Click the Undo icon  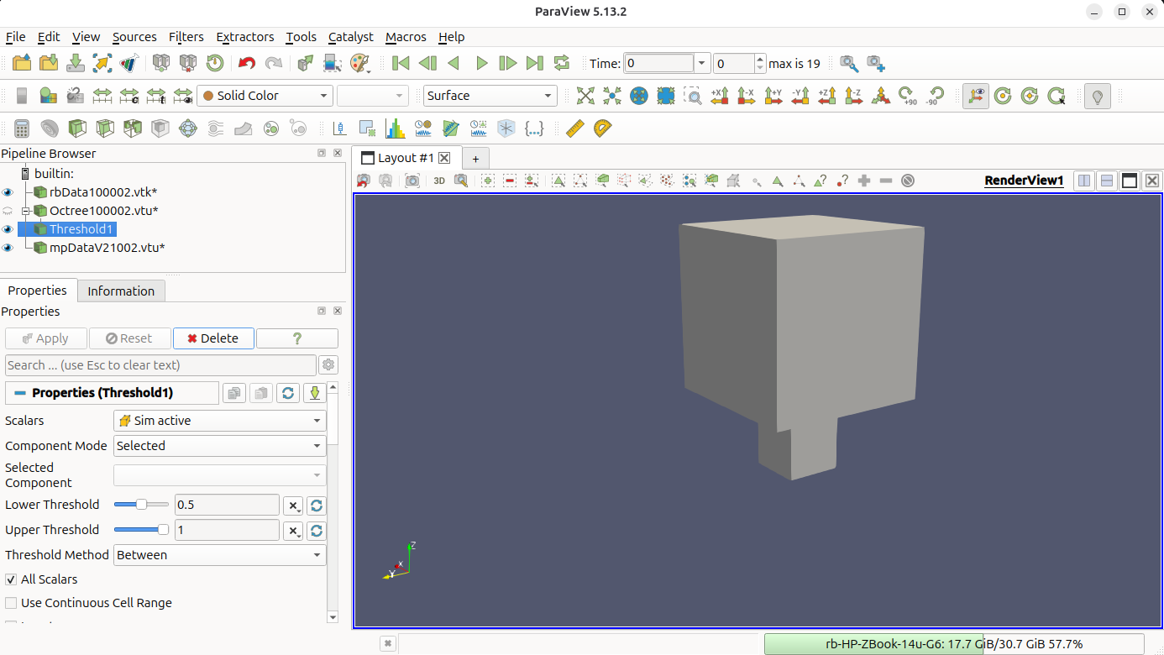[247, 63]
